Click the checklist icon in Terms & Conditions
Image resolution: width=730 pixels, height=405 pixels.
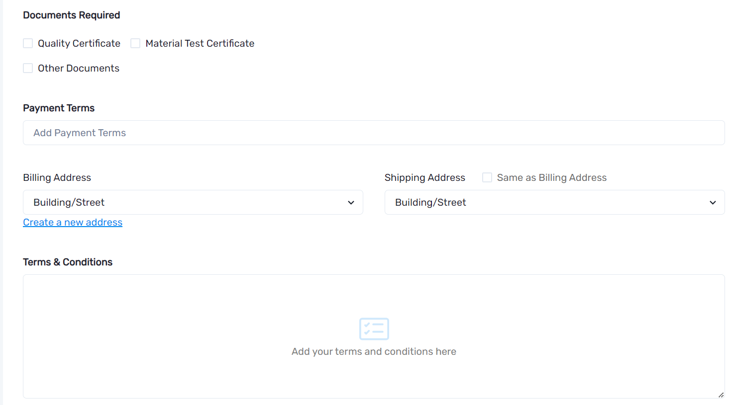tap(374, 329)
